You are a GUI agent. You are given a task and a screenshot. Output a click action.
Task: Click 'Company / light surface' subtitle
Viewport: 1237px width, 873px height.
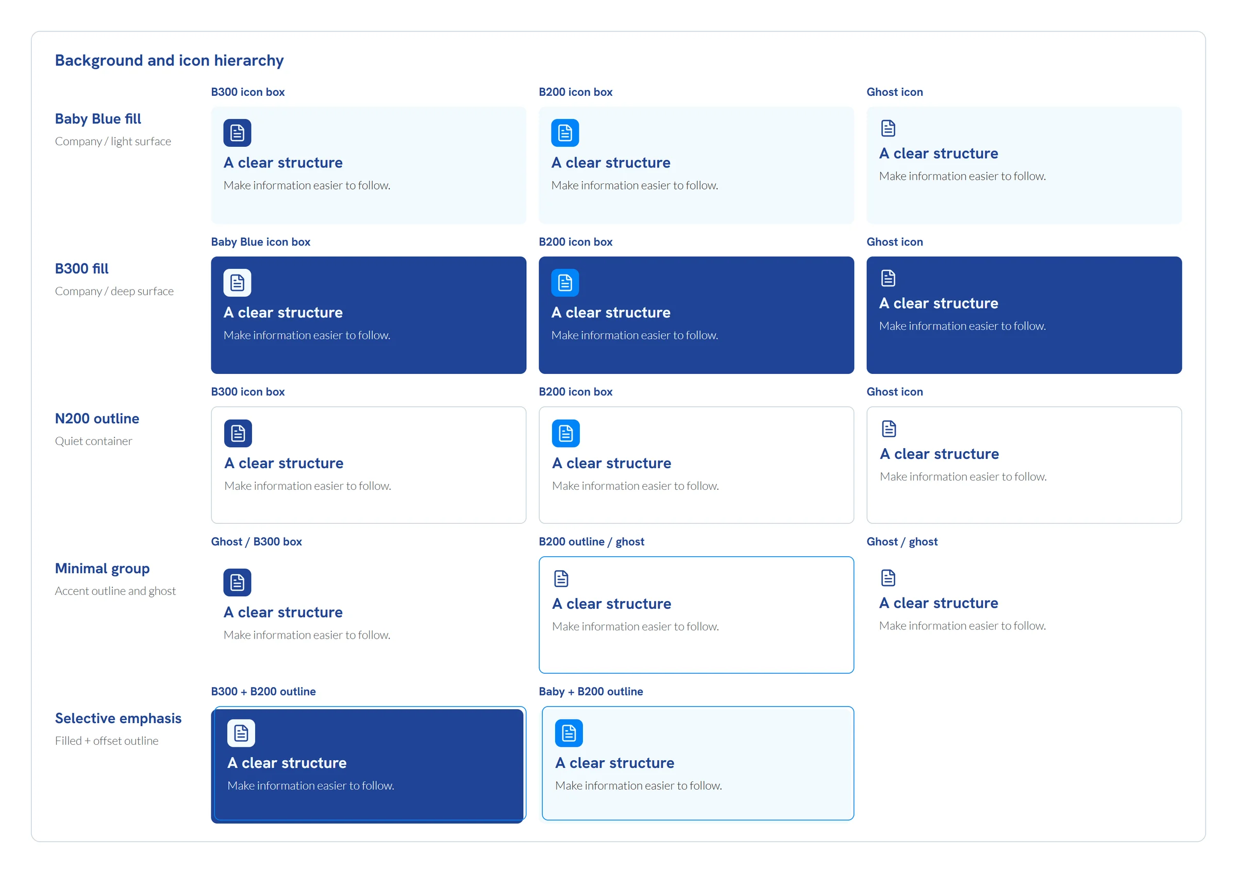coord(113,141)
